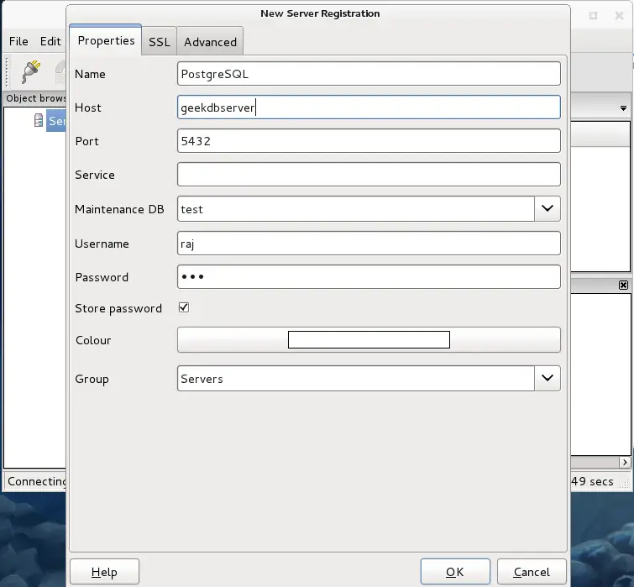This screenshot has width=634, height=587.
Task: Select the Properties tab
Action: tap(106, 41)
